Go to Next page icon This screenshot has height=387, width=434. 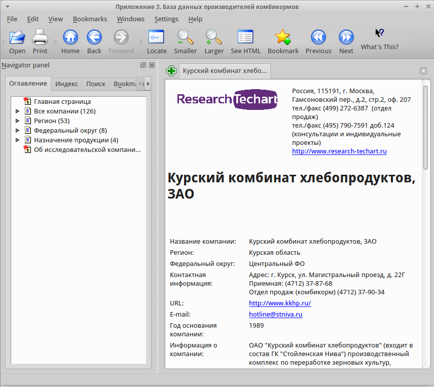346,37
